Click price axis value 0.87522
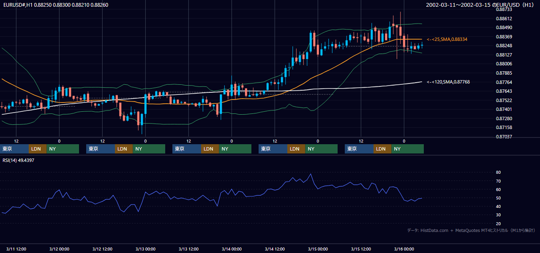The width and height of the screenshot is (540, 253). point(505,100)
